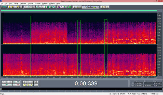Viewport: 163px width, 95px height.
Task: Click the empty Sel End field
Action: click(x=148, y=83)
